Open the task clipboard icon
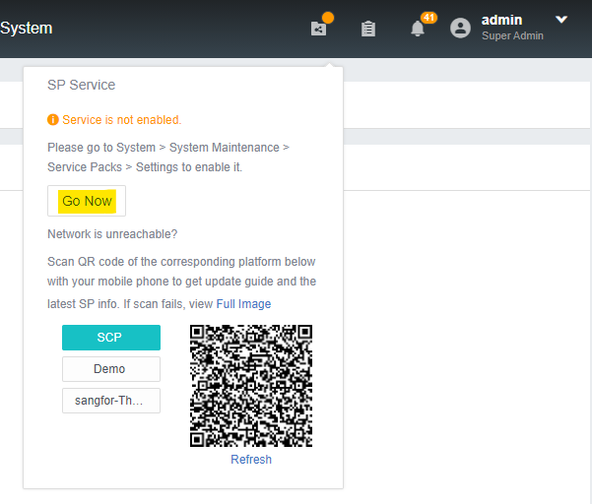The image size is (592, 504). [368, 29]
